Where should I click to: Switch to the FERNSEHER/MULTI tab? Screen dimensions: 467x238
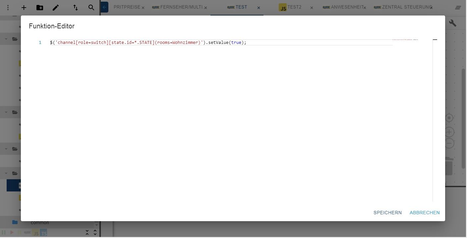pos(181,7)
